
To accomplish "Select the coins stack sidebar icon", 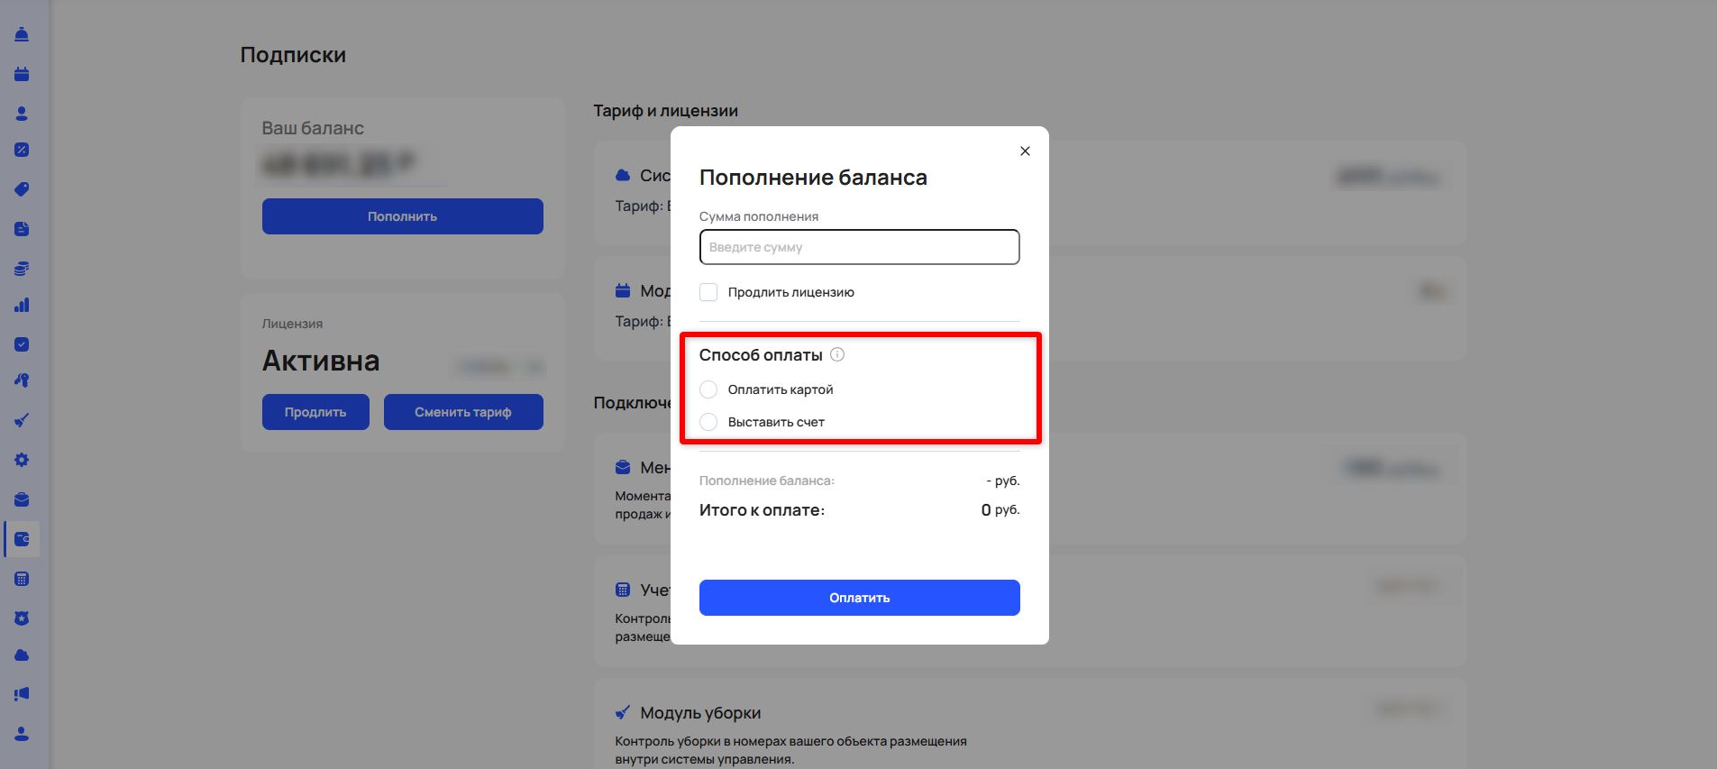I will tap(22, 269).
